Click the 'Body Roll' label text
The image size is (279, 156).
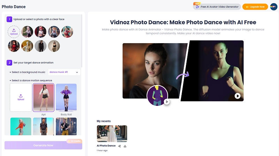[x=66, y=115]
